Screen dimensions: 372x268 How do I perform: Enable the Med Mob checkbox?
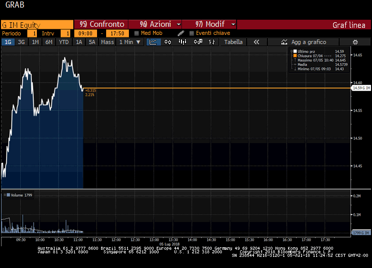point(137,33)
